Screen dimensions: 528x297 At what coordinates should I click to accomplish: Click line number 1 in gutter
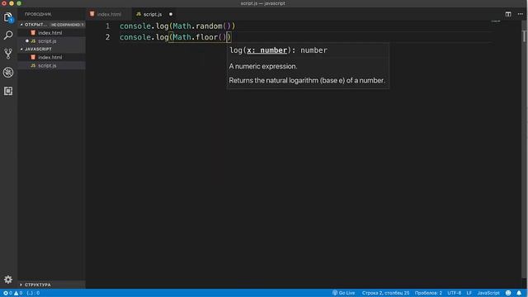point(107,26)
